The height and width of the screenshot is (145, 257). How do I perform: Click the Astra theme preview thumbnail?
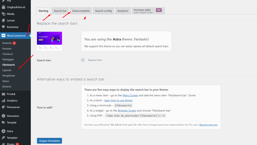(x=49, y=41)
